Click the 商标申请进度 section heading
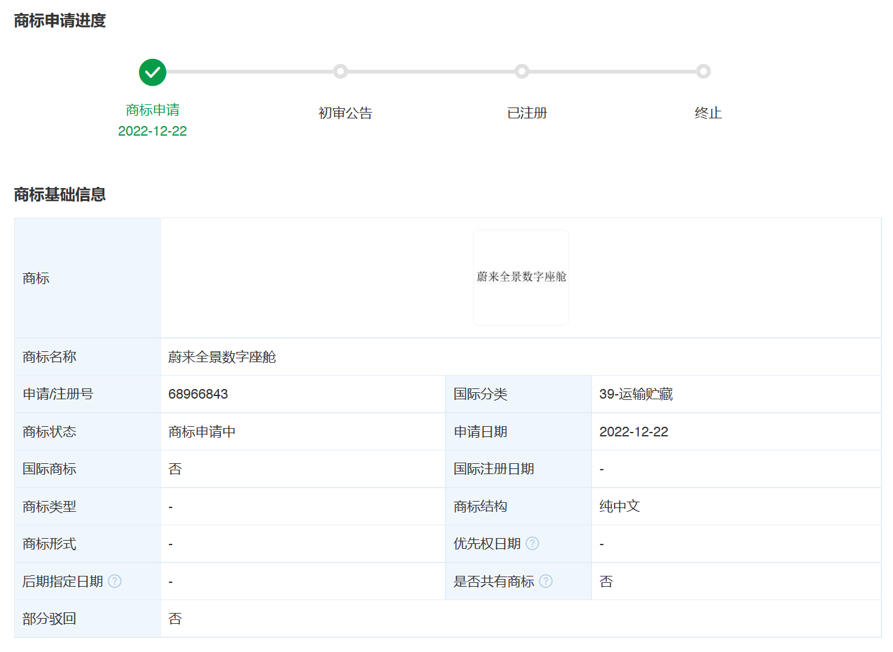The height and width of the screenshot is (652, 893). [x=60, y=20]
